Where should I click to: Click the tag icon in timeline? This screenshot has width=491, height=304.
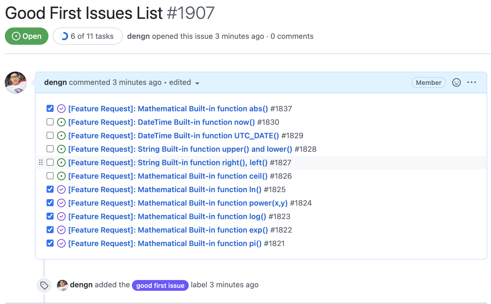coord(44,285)
